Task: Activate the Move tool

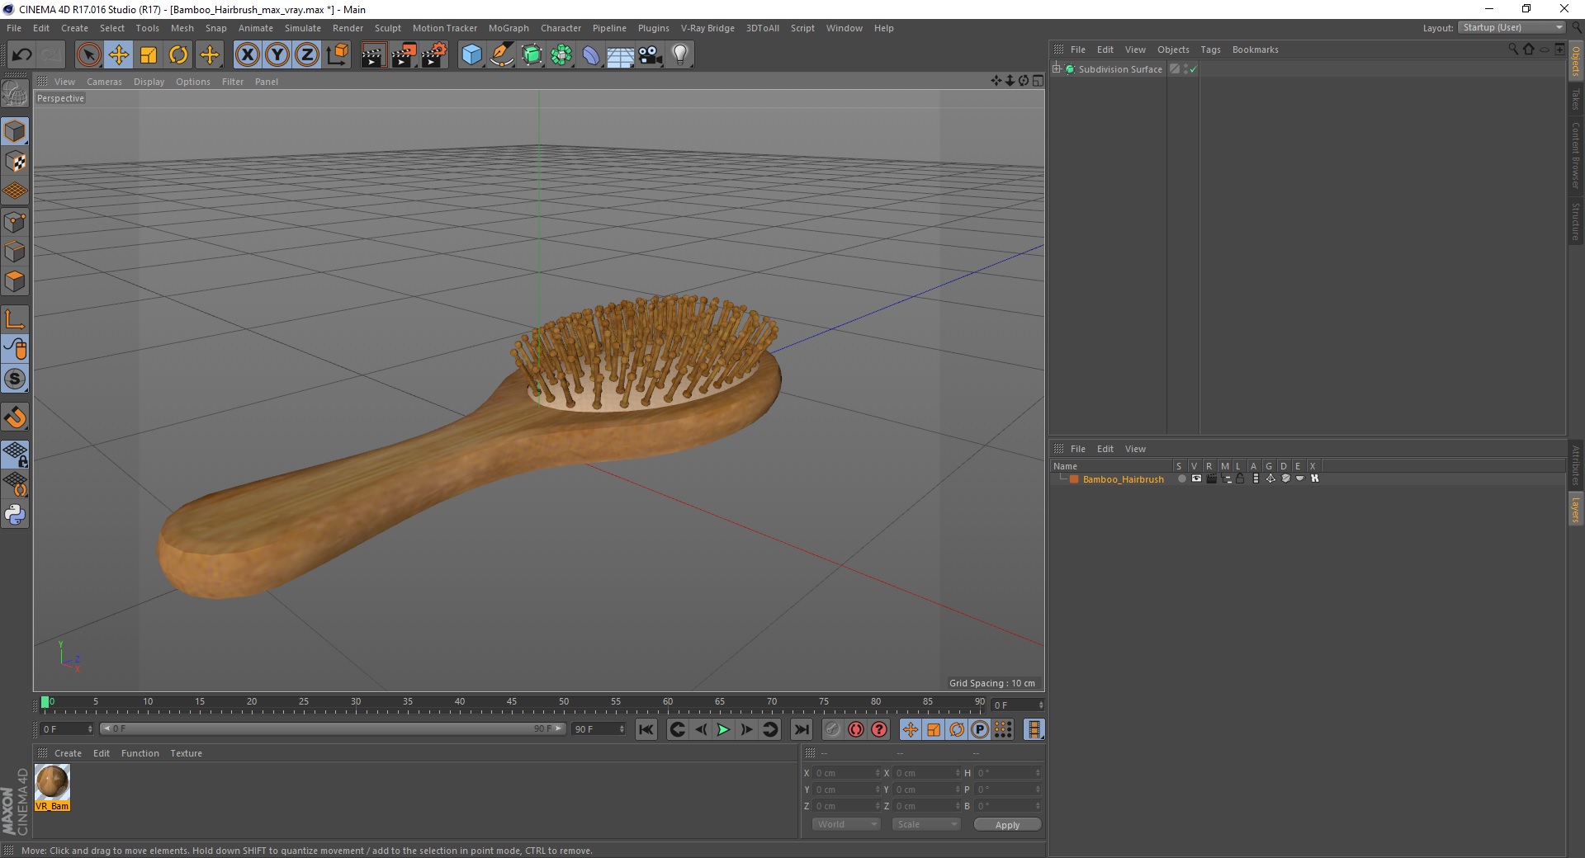Action: tap(118, 55)
